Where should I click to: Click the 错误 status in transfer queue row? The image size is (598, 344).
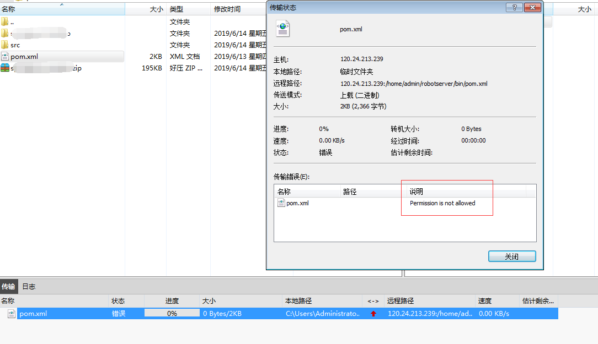click(119, 314)
